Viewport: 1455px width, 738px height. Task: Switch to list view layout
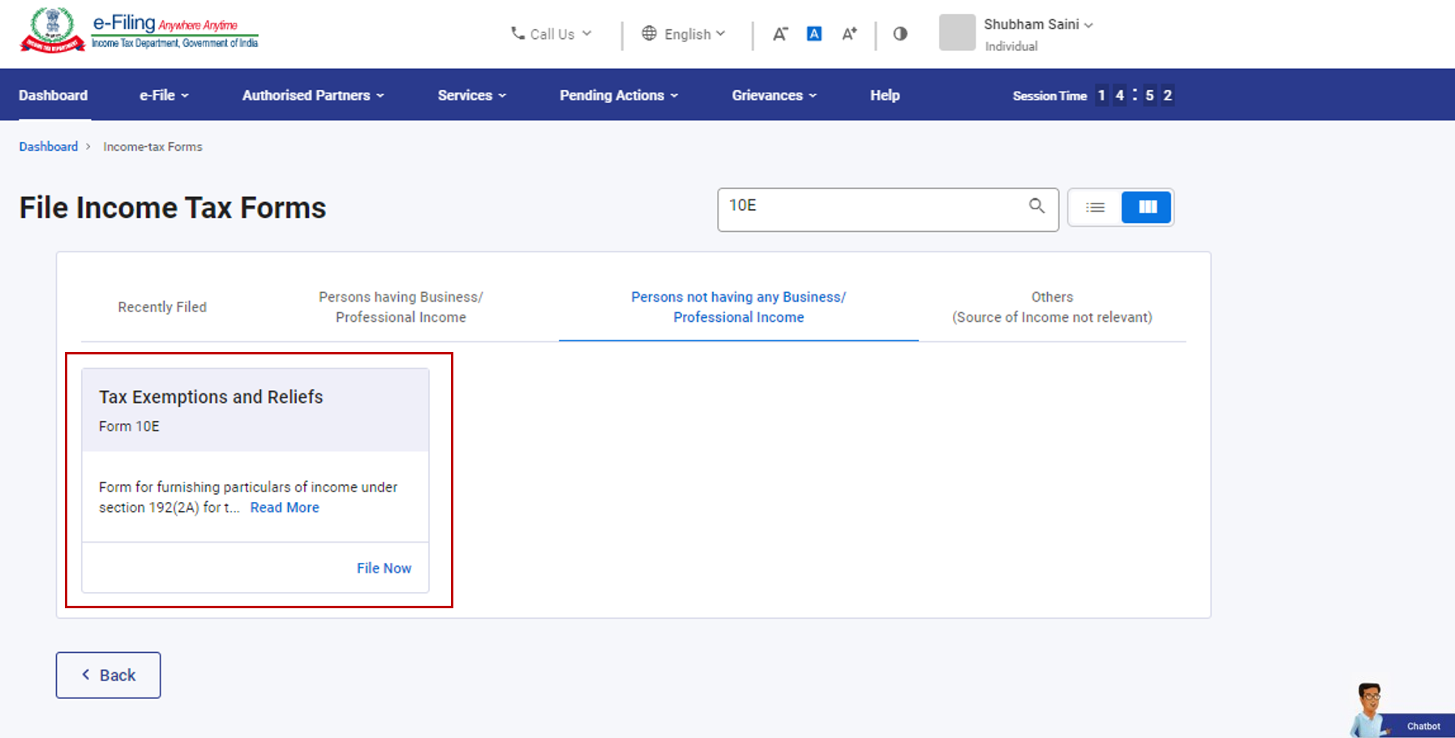pos(1094,207)
